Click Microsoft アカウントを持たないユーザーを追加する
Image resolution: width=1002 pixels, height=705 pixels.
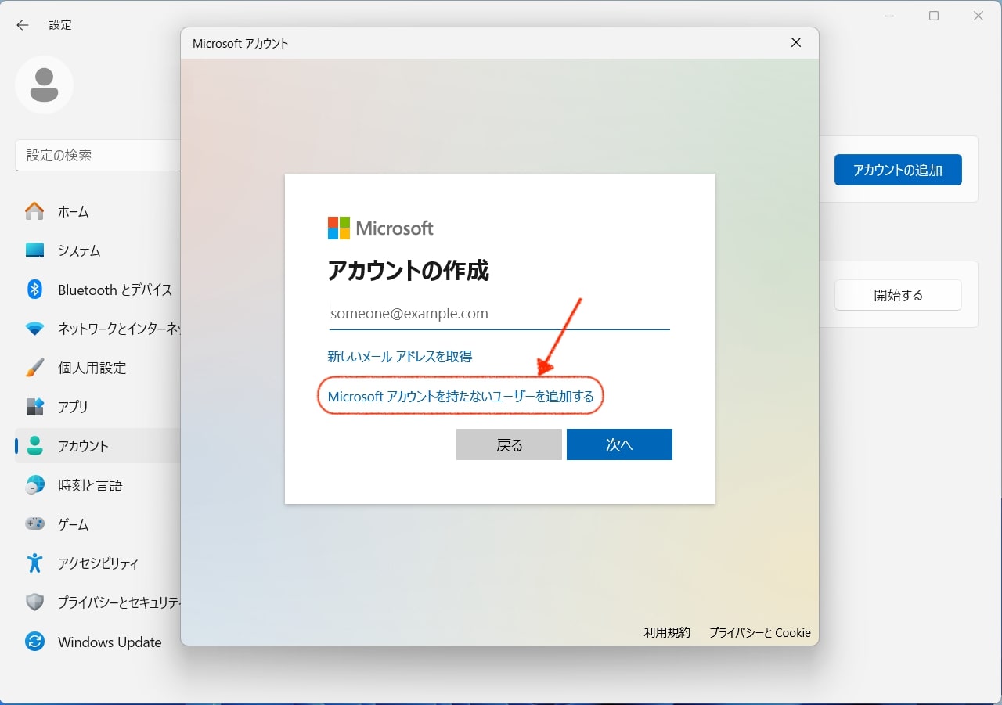pyautogui.click(x=460, y=396)
